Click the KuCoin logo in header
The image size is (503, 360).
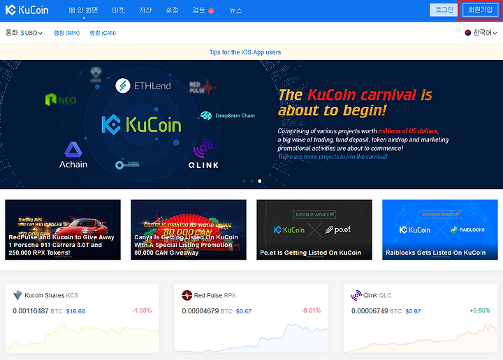point(27,10)
